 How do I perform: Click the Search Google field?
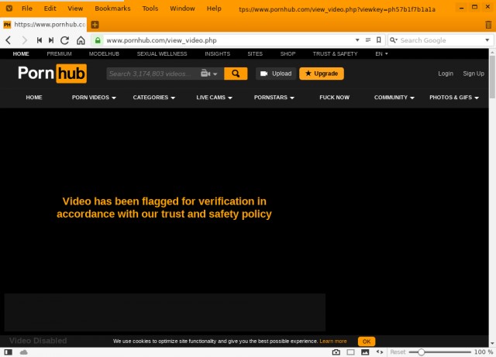pos(441,40)
